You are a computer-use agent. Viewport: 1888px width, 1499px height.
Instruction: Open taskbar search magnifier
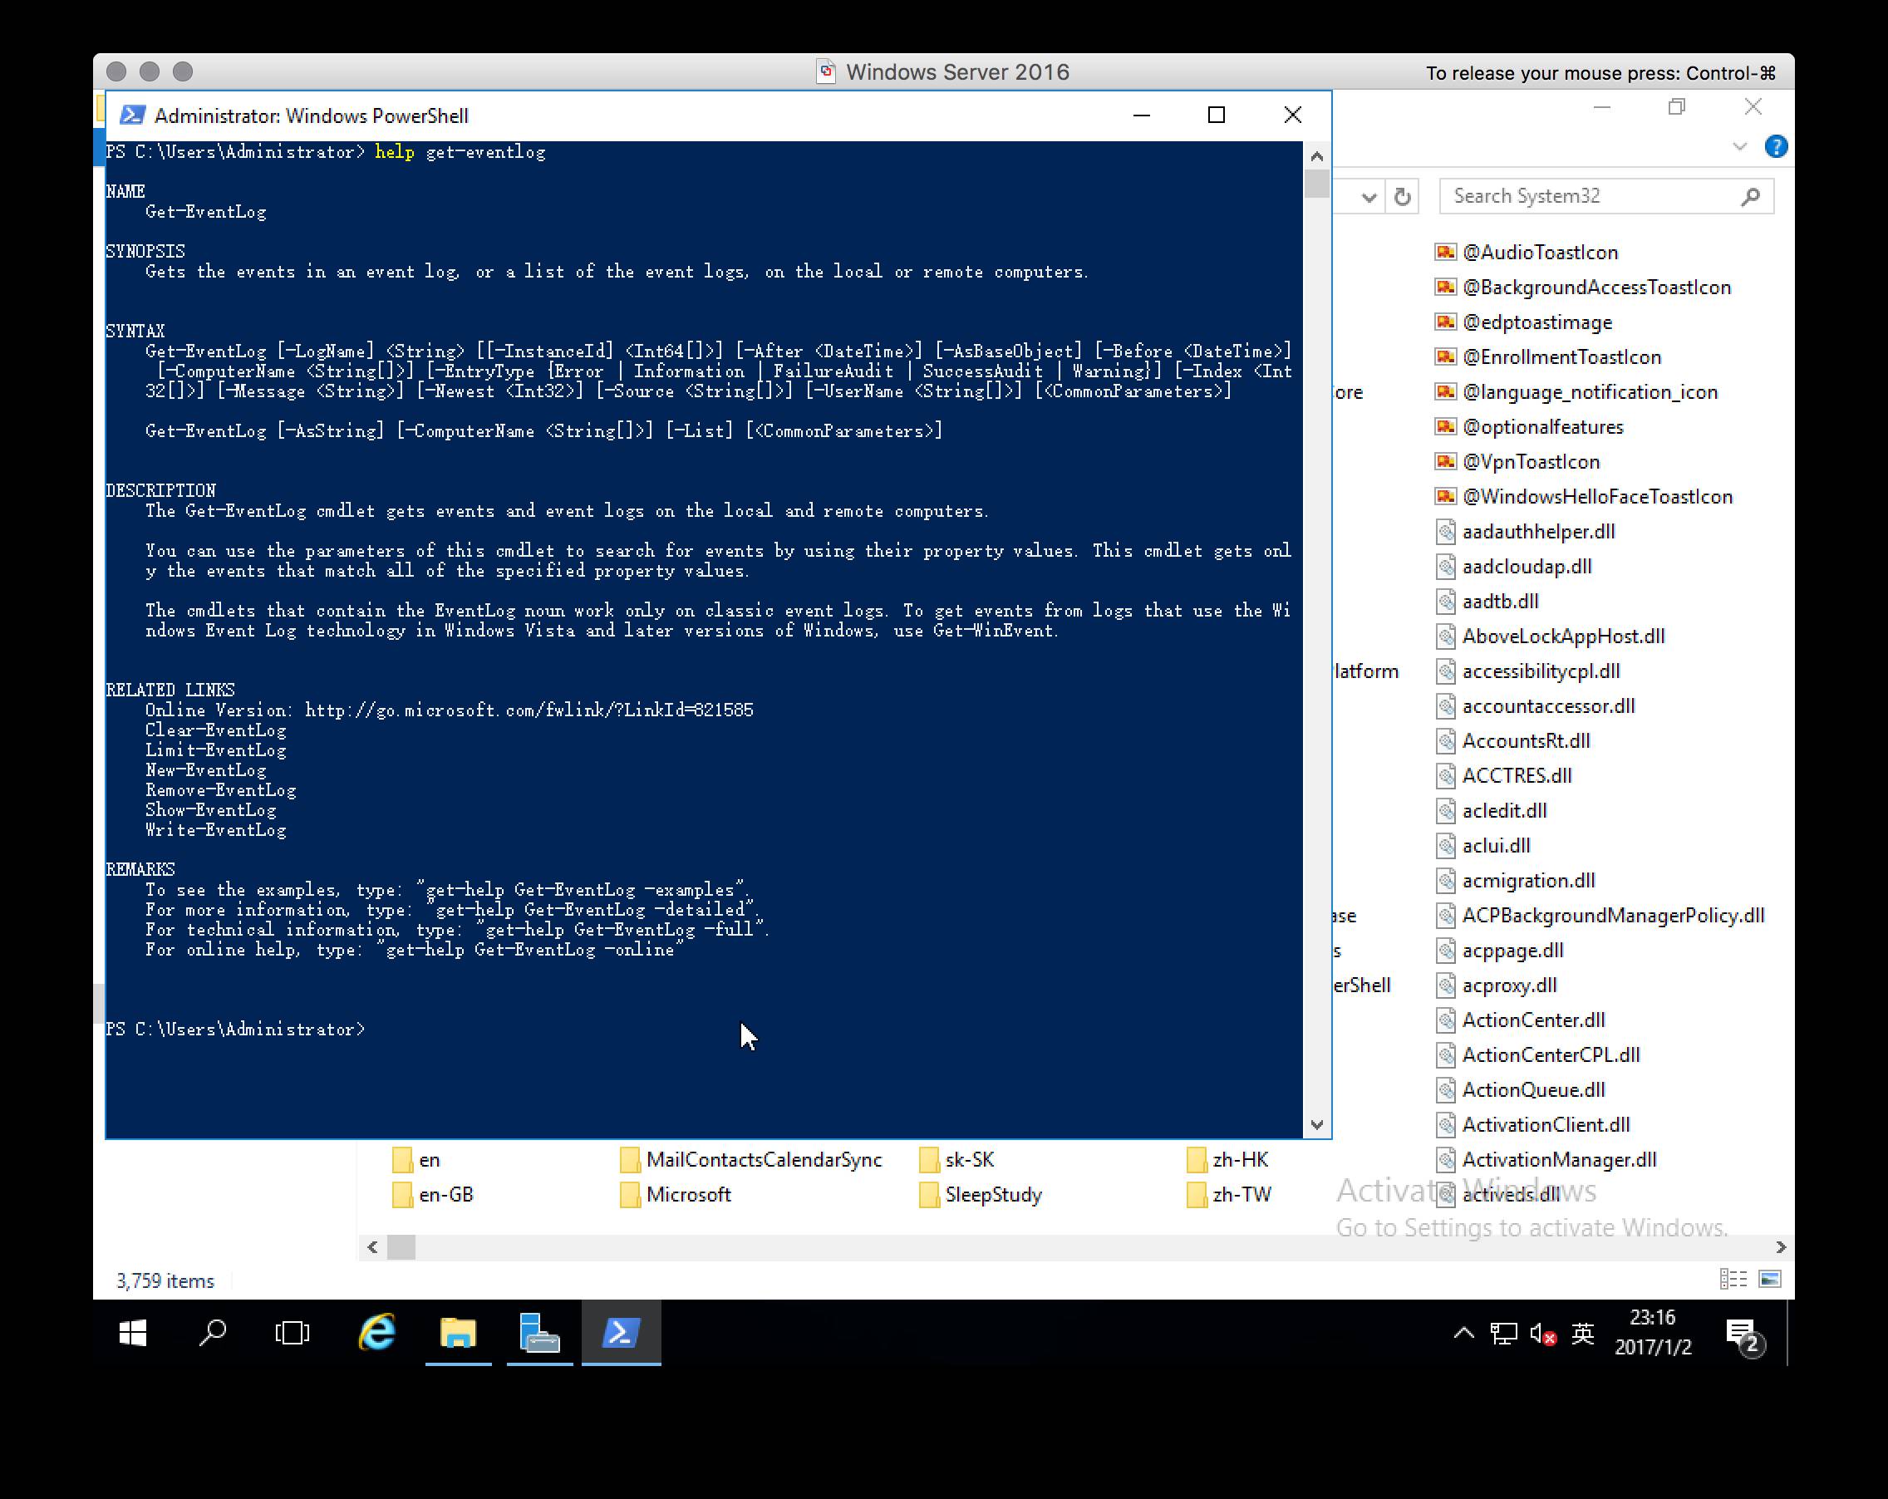pos(213,1334)
